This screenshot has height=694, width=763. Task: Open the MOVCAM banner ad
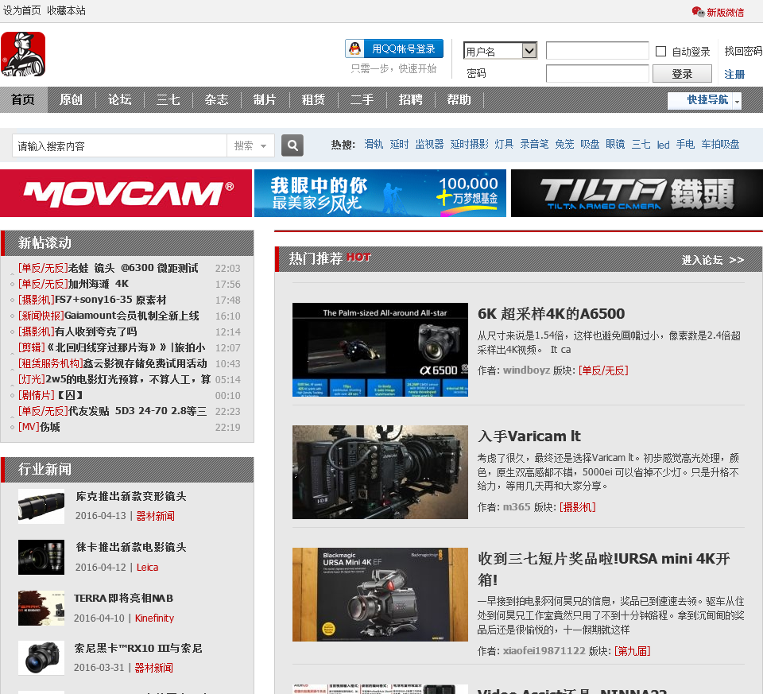pos(126,193)
